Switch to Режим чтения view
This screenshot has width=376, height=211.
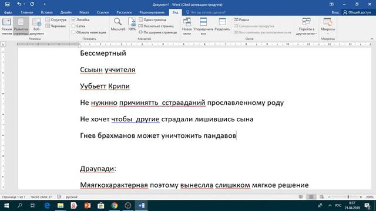(x=6, y=26)
